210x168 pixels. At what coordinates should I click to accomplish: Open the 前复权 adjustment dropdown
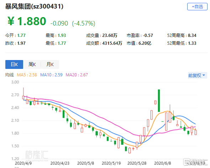point(197,75)
